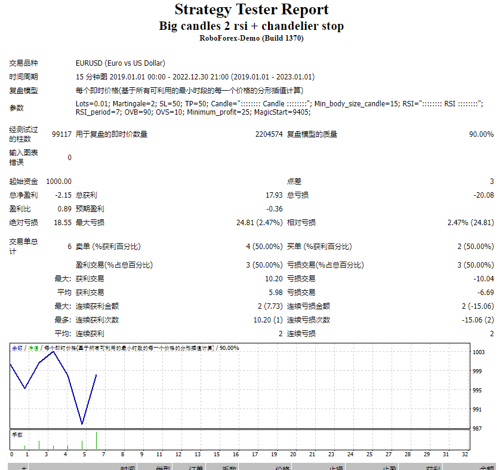Click the 'Big candles 2 rsi + chandelier stop' heading

251,26
